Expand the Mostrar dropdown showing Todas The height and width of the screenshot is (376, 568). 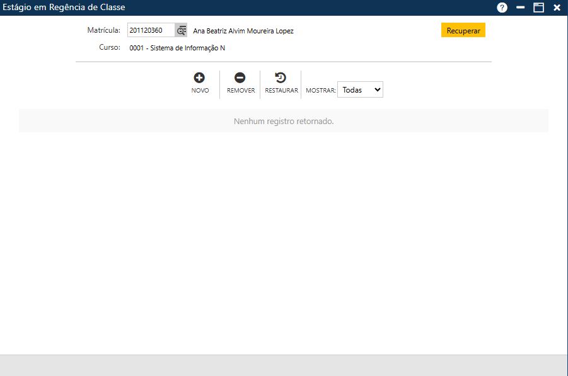[360, 90]
